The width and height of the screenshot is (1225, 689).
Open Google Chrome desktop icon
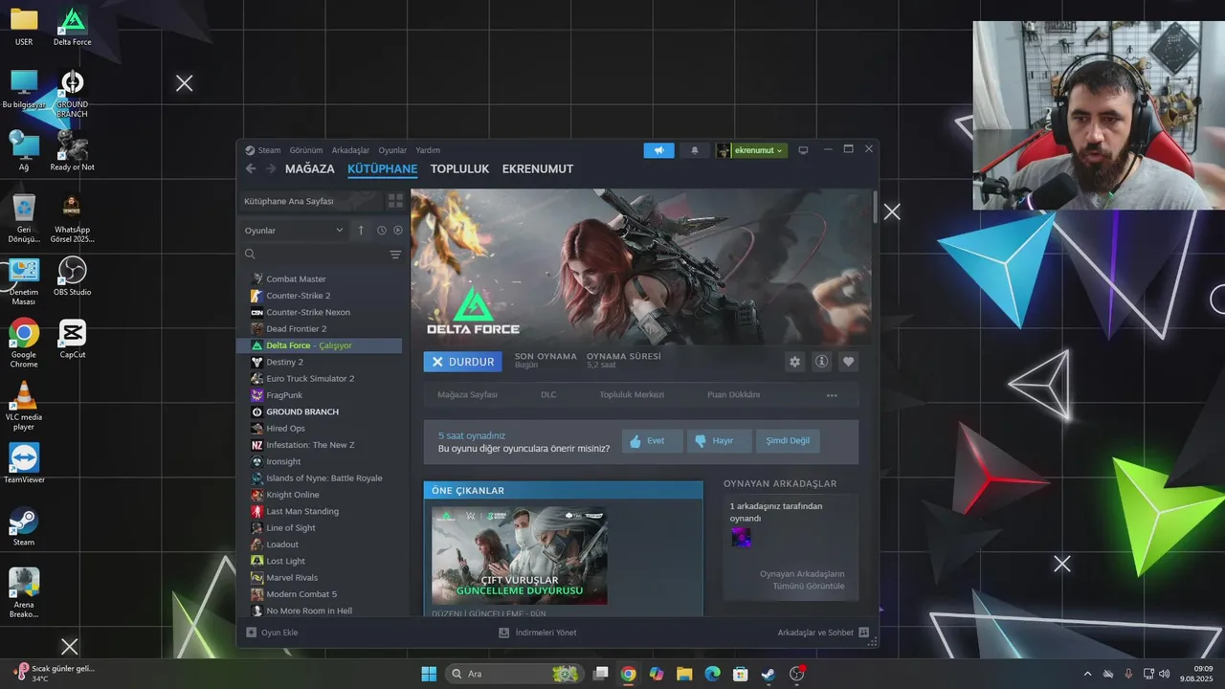tap(24, 344)
